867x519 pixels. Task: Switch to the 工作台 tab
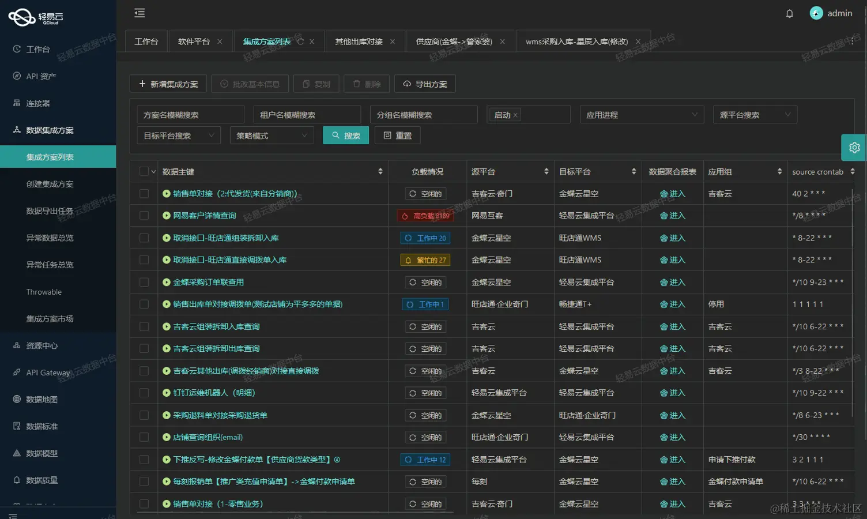coord(146,41)
